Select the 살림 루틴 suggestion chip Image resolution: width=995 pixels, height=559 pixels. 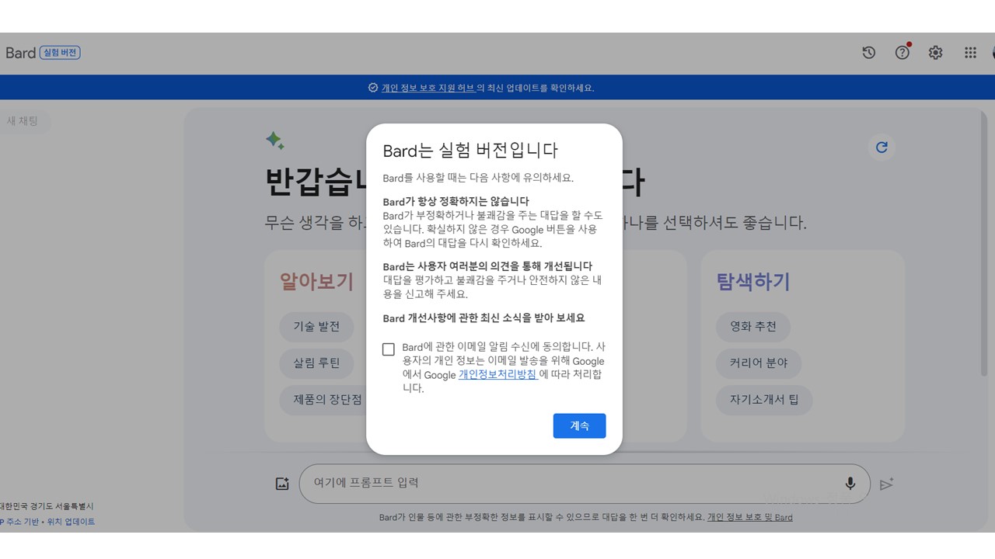point(316,363)
